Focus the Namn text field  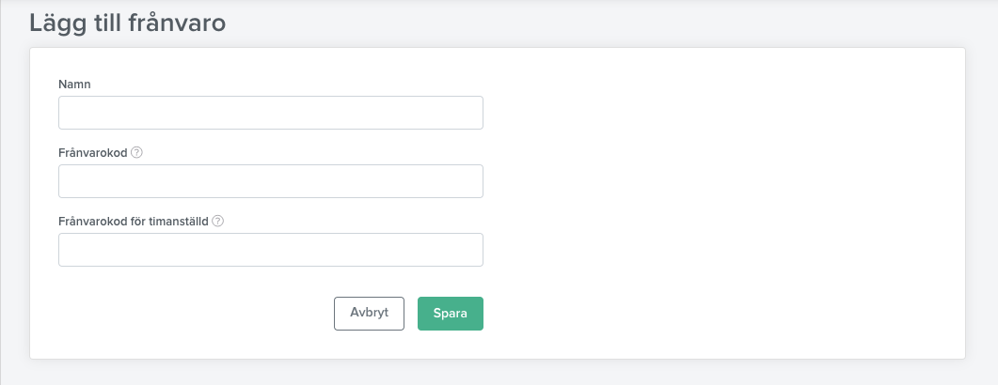tap(271, 113)
